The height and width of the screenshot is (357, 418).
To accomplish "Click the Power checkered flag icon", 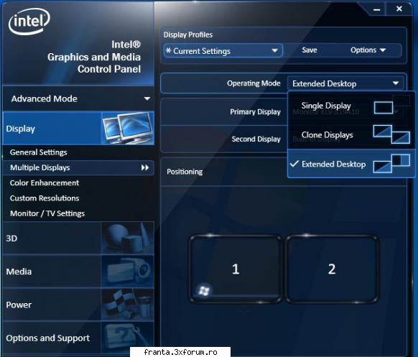I will [x=128, y=305].
